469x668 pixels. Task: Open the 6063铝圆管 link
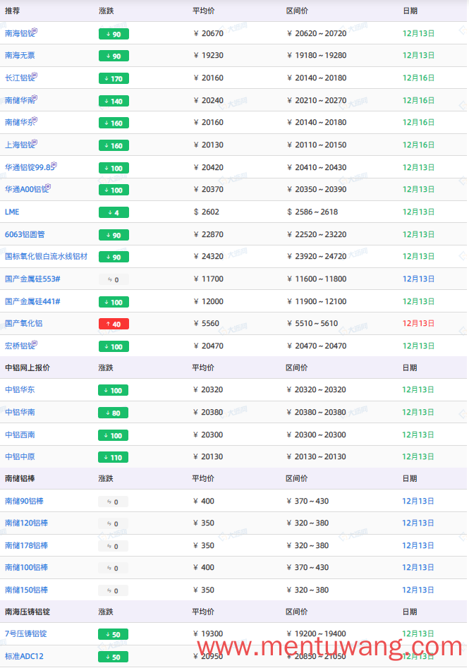(25, 234)
